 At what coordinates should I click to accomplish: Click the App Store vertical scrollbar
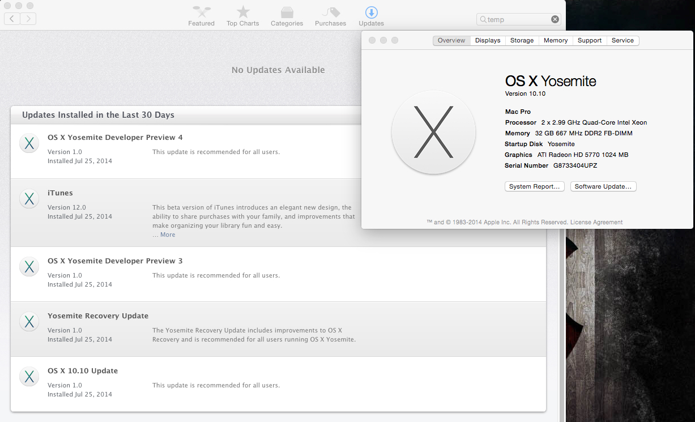[x=562, y=326]
